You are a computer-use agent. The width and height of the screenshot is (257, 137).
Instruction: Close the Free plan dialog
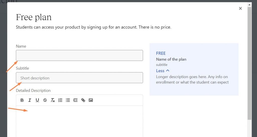point(240,9)
